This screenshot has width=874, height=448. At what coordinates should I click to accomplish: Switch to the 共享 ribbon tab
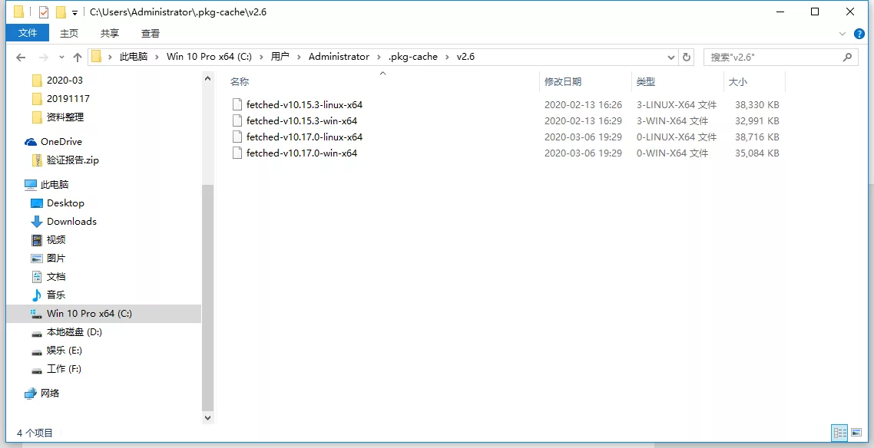110,34
